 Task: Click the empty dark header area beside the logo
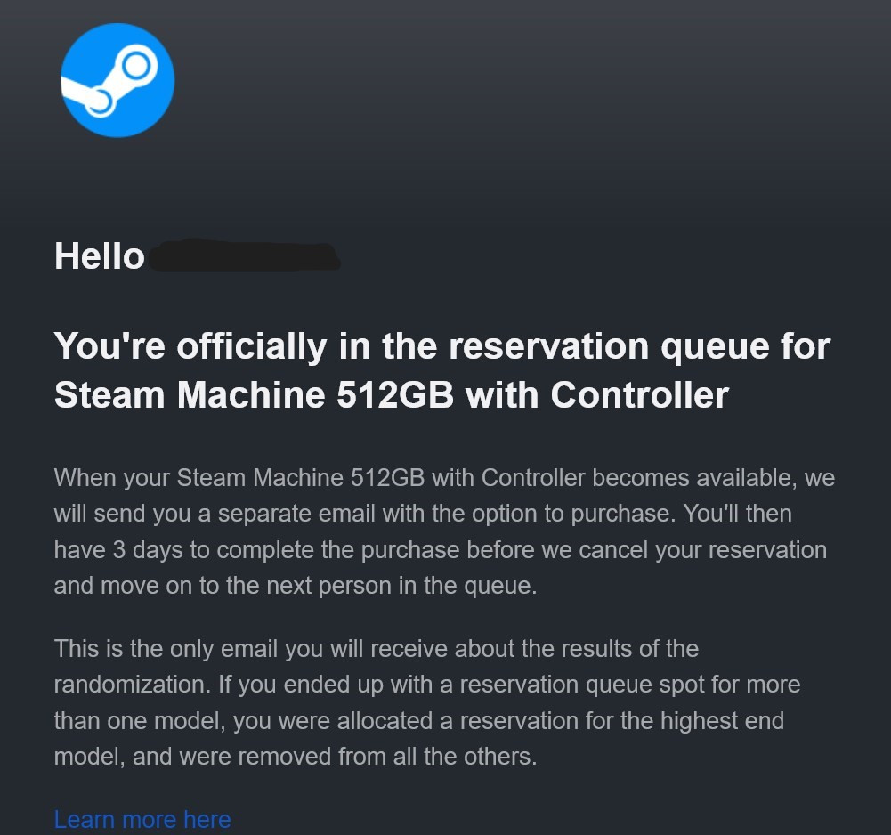(x=534, y=80)
